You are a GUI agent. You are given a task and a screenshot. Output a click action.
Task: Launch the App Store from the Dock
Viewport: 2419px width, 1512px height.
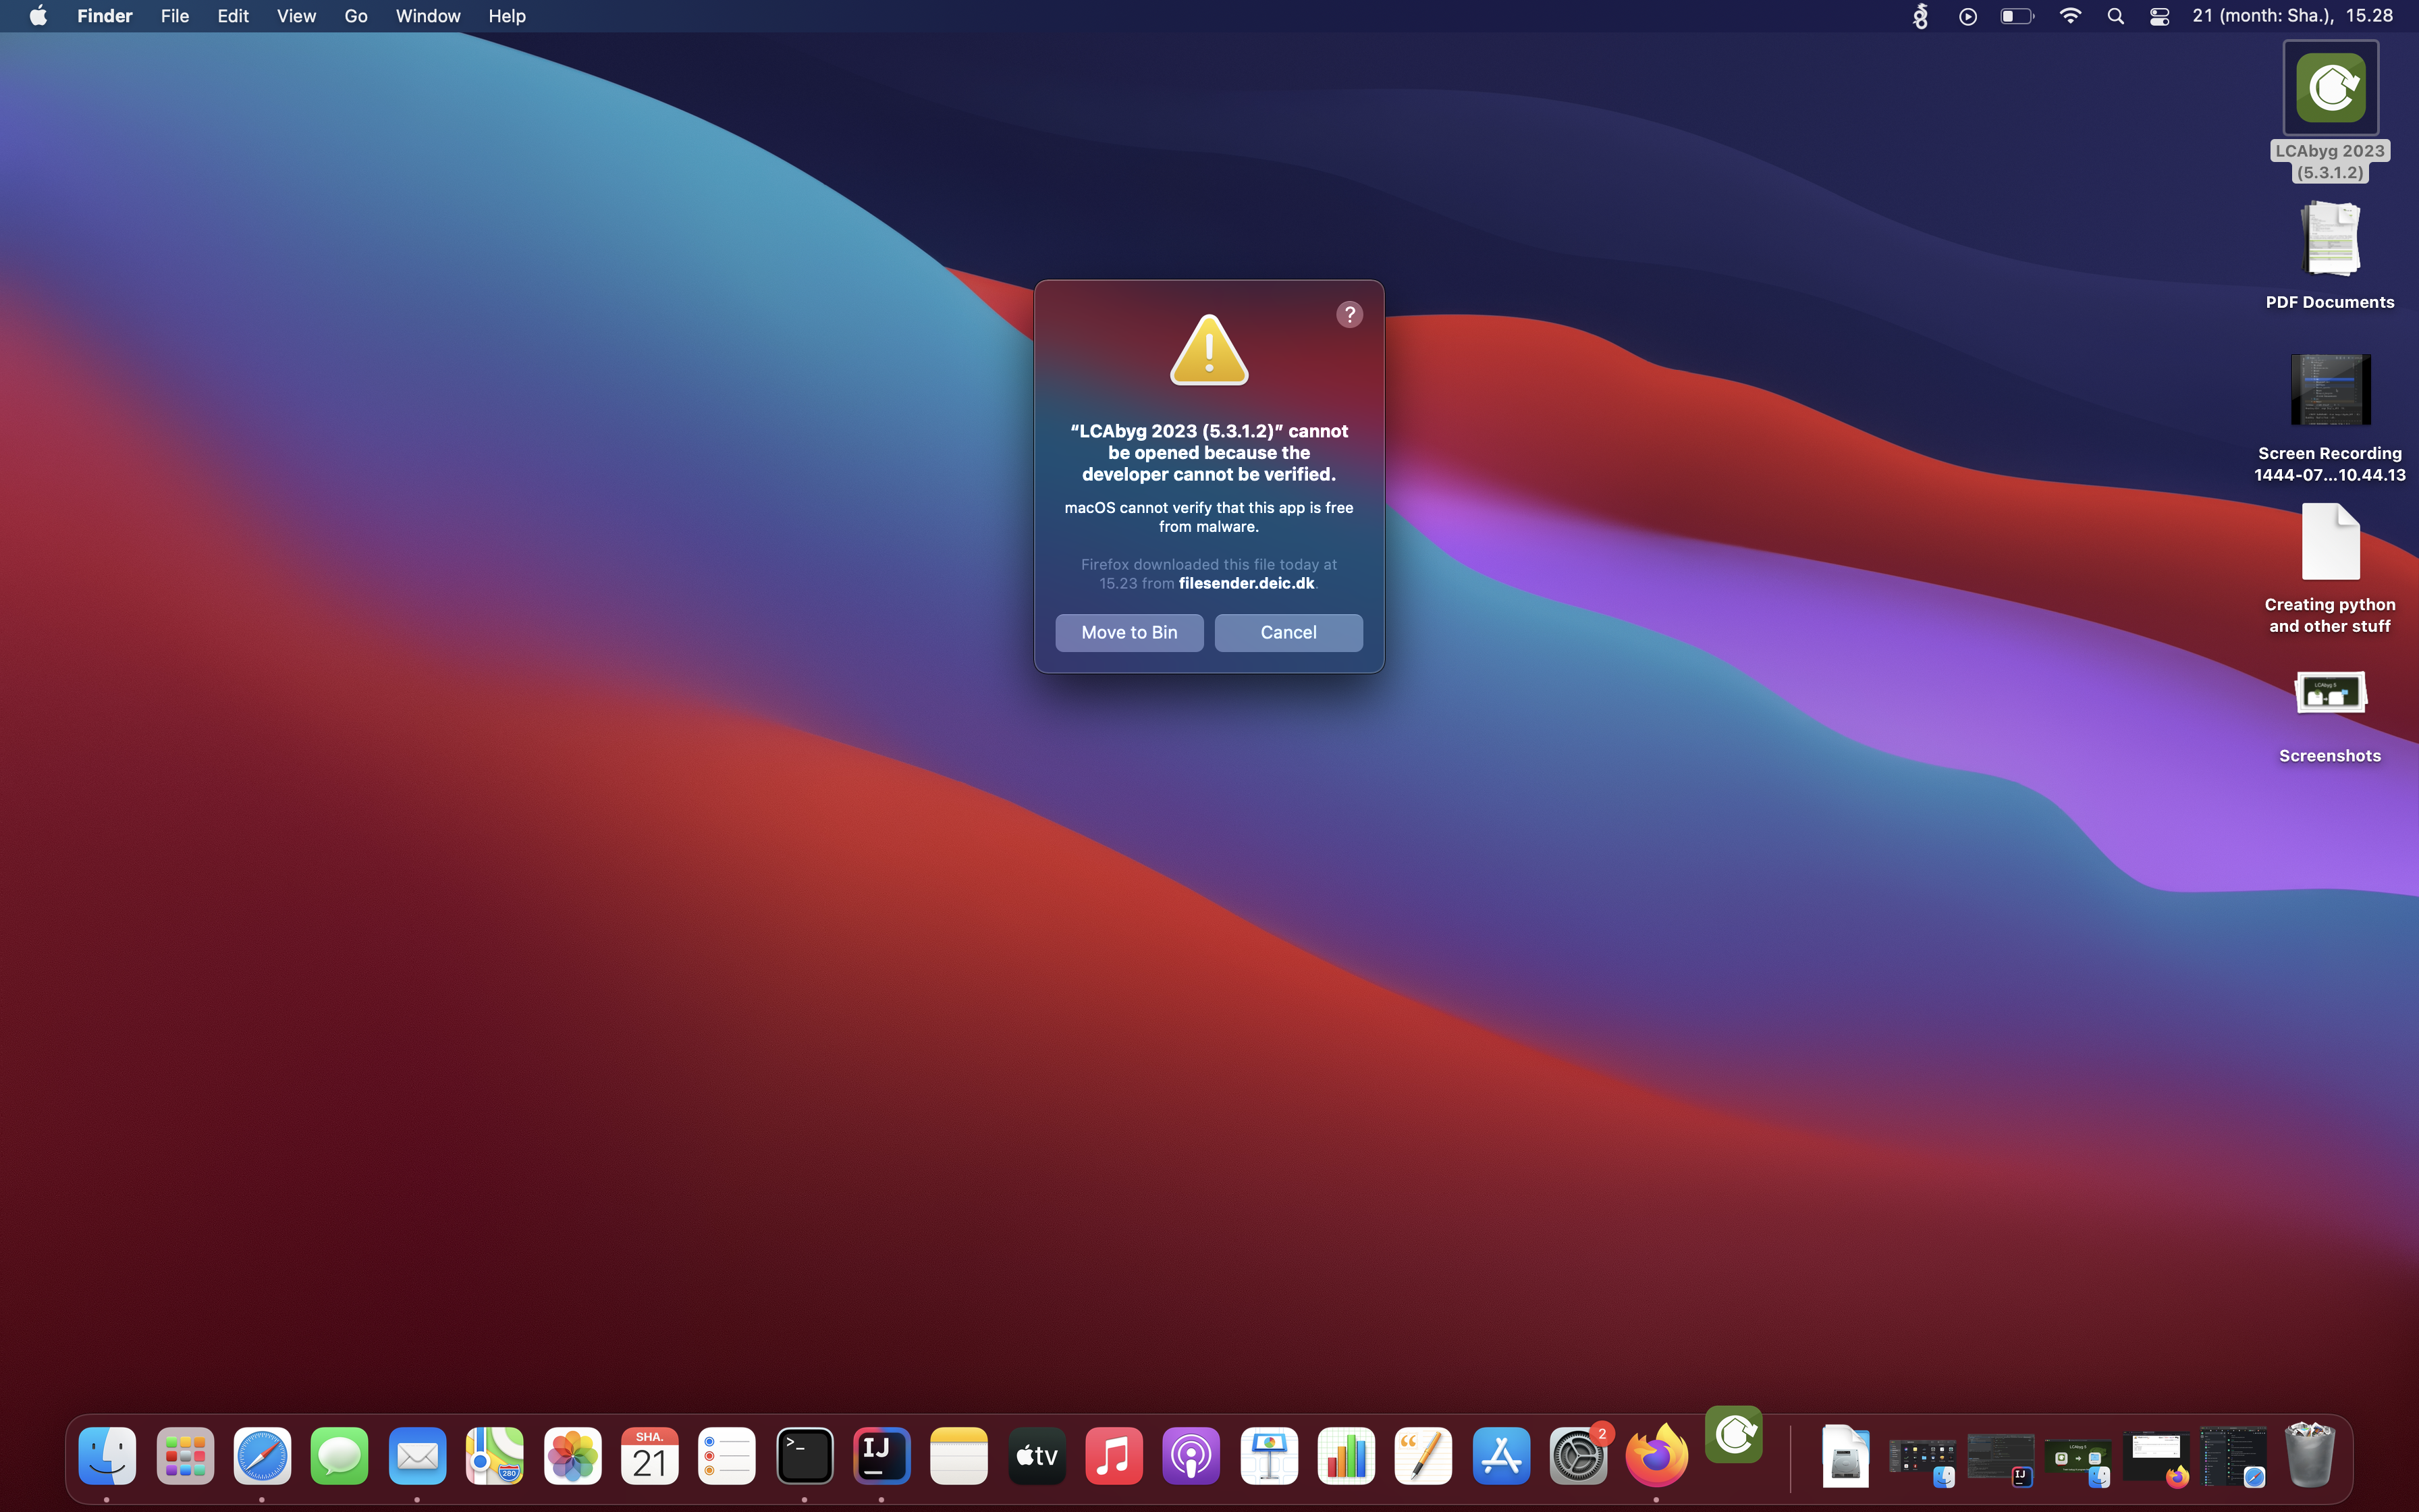1500,1456
